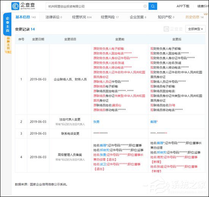Open the APP下载 link
The width and height of the screenshot is (209, 197).
pos(183,6)
